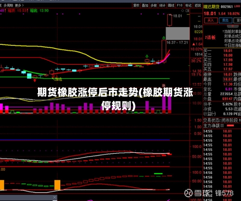Expand the 更多 > period options
Image resolution: width=241 pixels, height=201 pixels.
[x=19, y=5]
